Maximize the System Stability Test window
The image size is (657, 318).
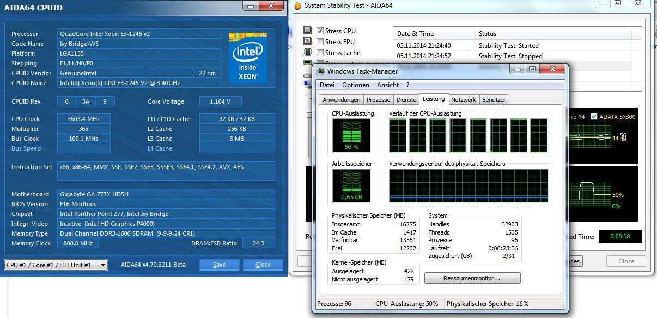(618, 3)
